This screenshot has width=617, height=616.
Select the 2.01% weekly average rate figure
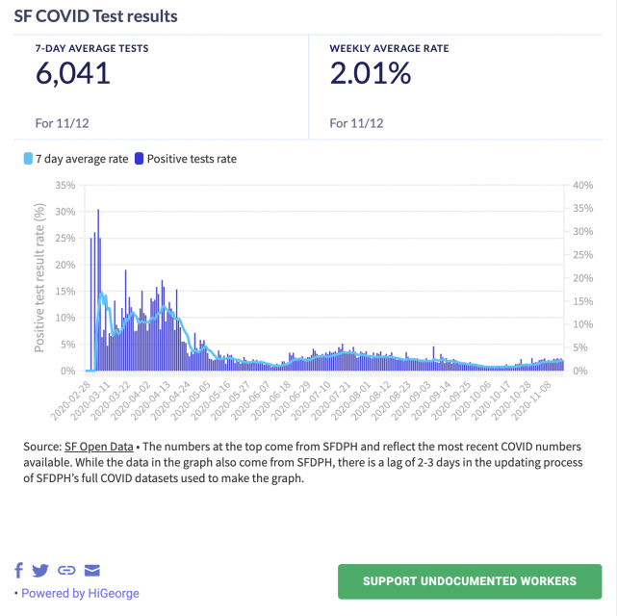pos(370,73)
